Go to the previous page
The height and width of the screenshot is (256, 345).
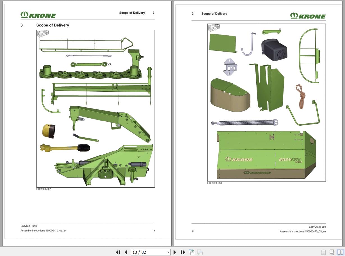coord(126,252)
